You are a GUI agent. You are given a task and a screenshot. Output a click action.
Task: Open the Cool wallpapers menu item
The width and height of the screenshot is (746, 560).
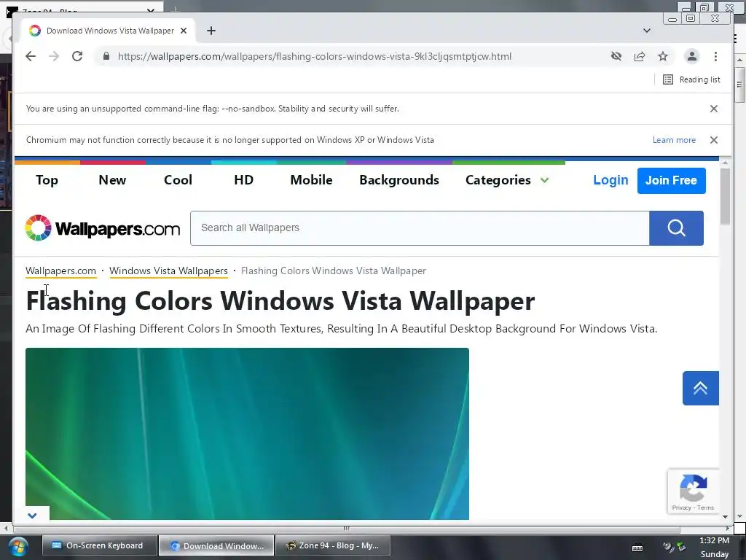click(x=178, y=180)
